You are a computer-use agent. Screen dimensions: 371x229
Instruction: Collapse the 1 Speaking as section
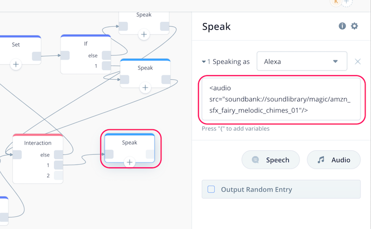tap(204, 62)
